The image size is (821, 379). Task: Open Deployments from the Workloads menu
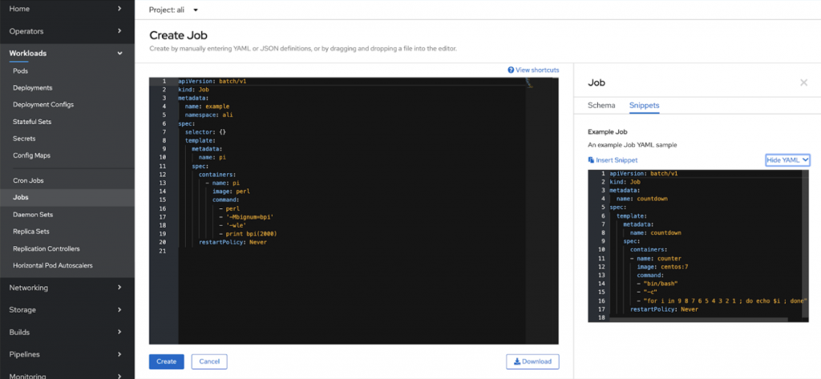(33, 88)
